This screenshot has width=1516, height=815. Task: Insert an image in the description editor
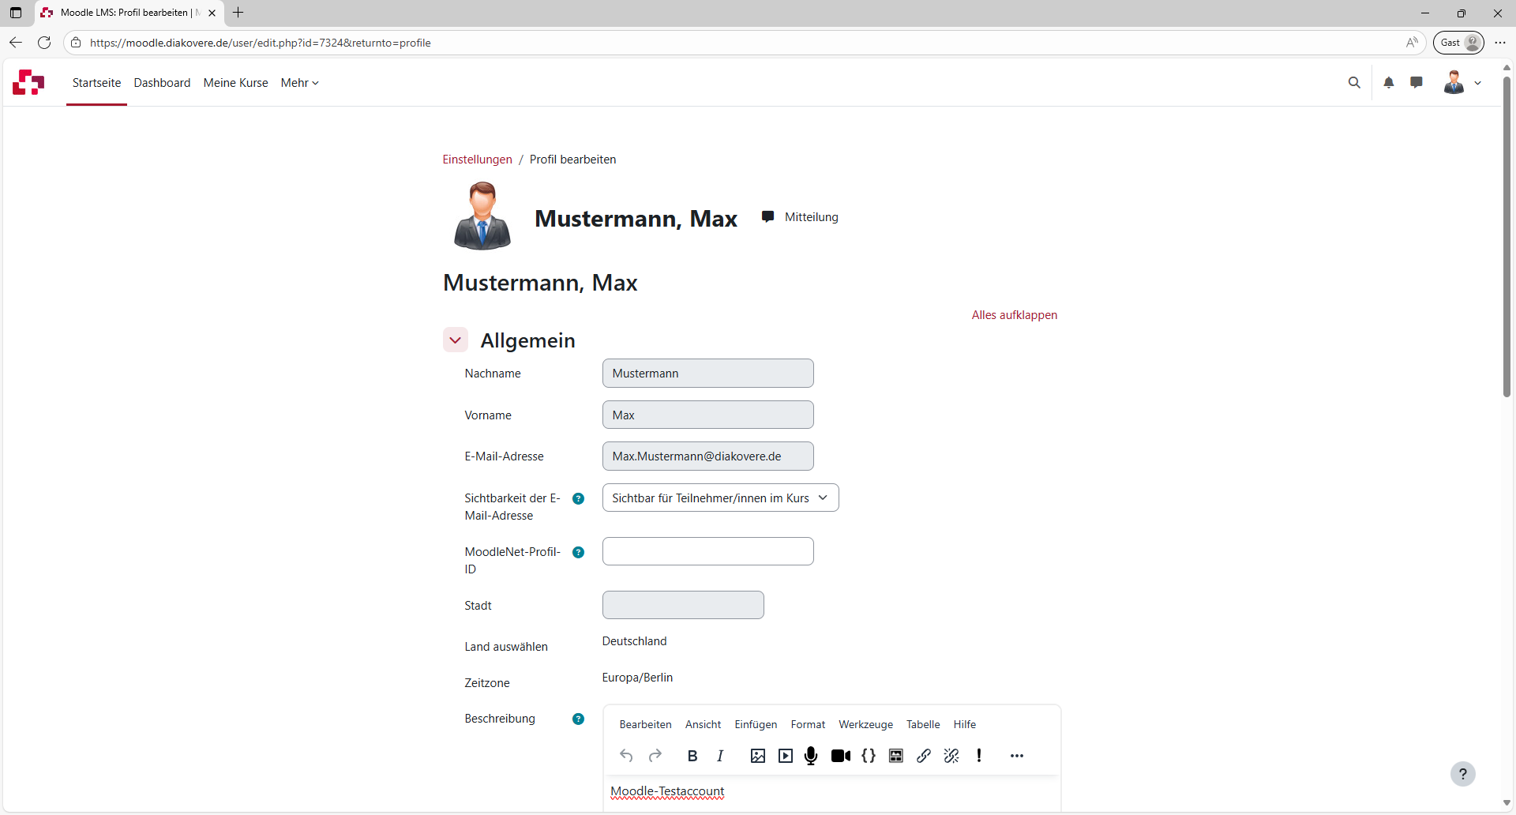(757, 756)
